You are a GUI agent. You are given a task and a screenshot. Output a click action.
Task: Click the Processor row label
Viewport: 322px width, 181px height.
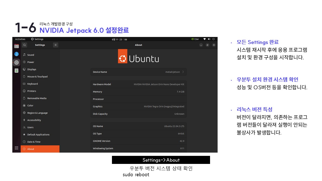pos(98,99)
